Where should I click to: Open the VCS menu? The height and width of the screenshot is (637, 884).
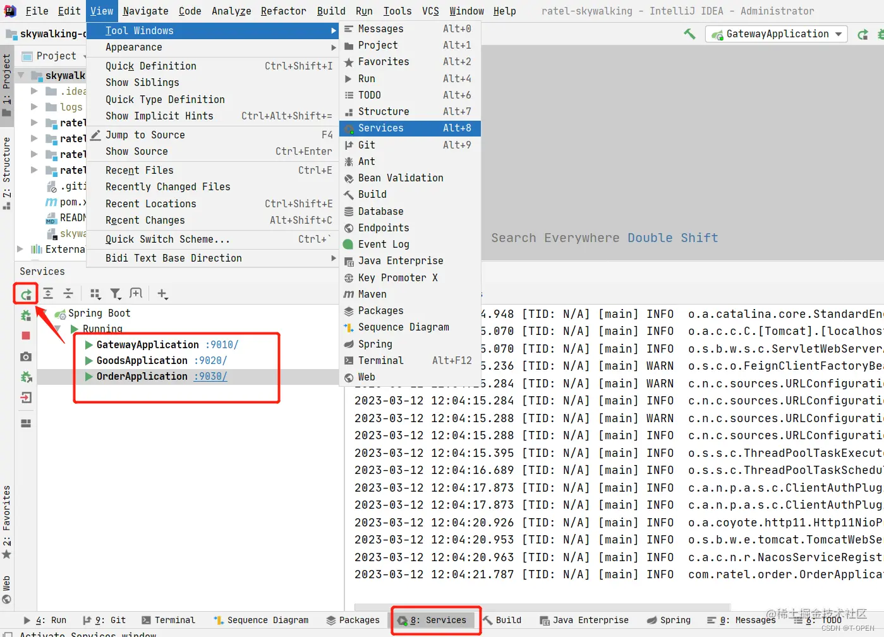[430, 11]
